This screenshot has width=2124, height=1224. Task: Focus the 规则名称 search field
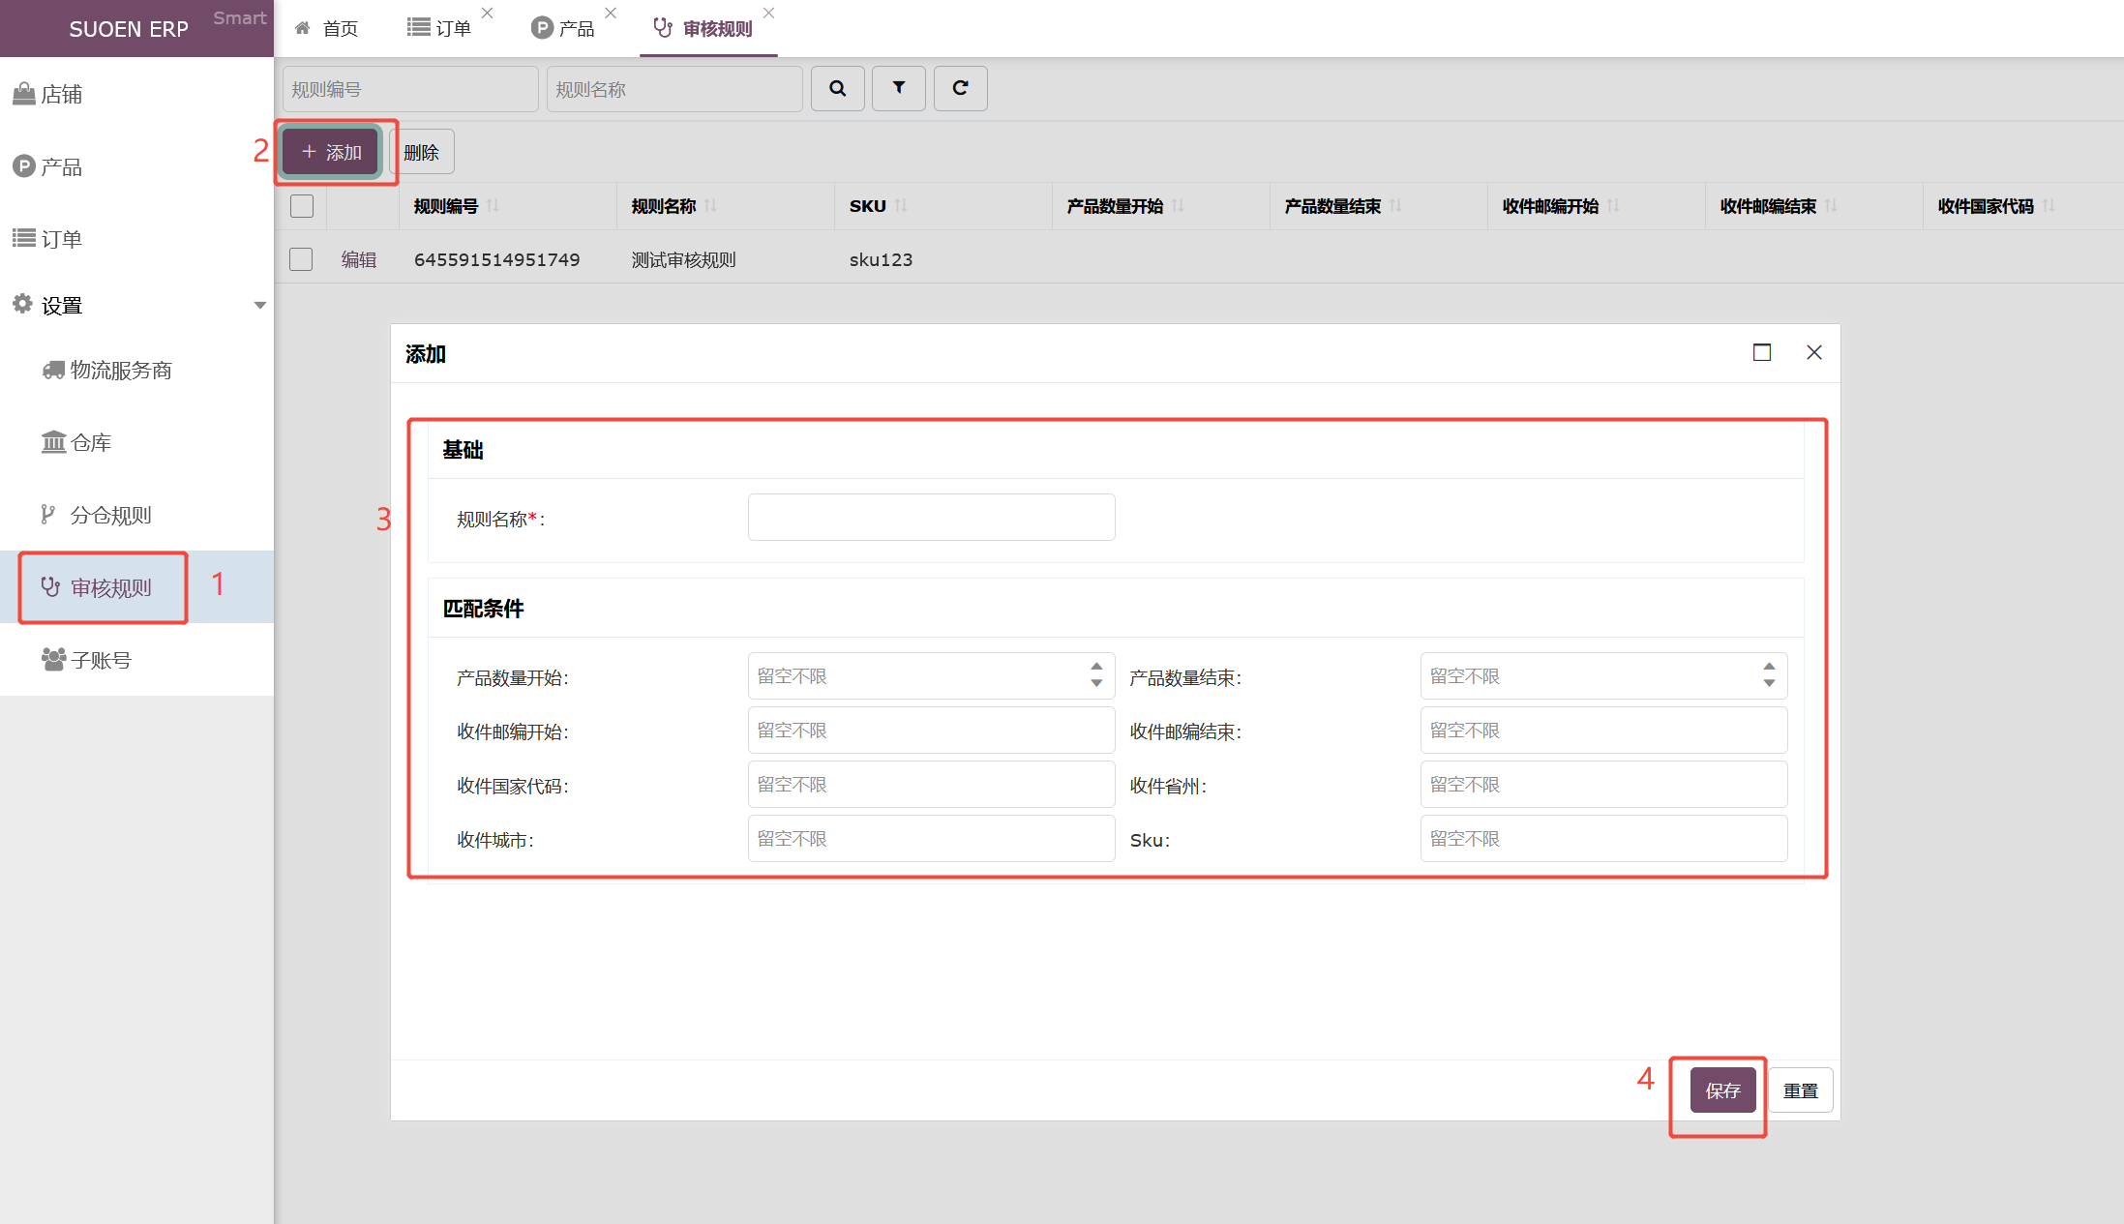674,89
